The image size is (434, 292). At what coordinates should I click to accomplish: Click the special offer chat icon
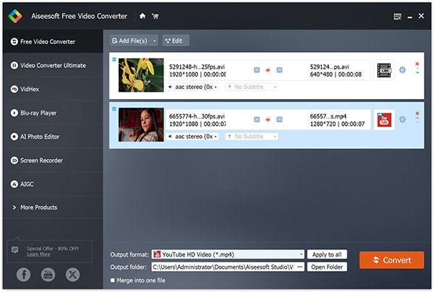tap(15, 250)
